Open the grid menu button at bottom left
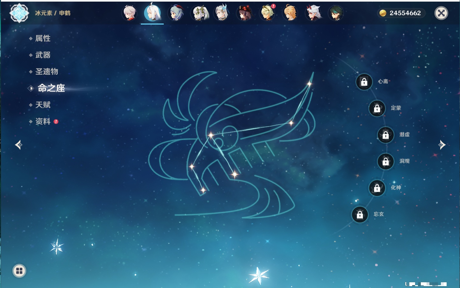This screenshot has height=288, width=460. tap(19, 271)
